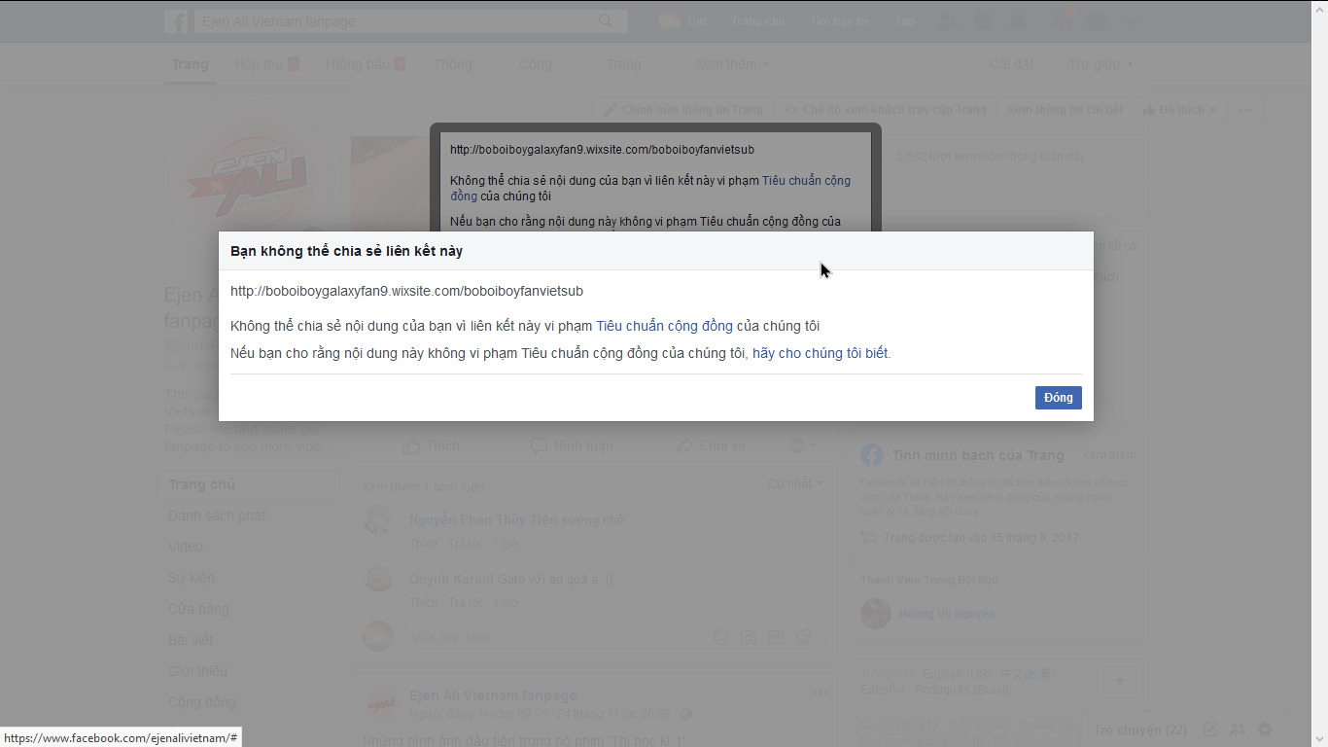Click Tạo in the top bar

[x=905, y=21]
